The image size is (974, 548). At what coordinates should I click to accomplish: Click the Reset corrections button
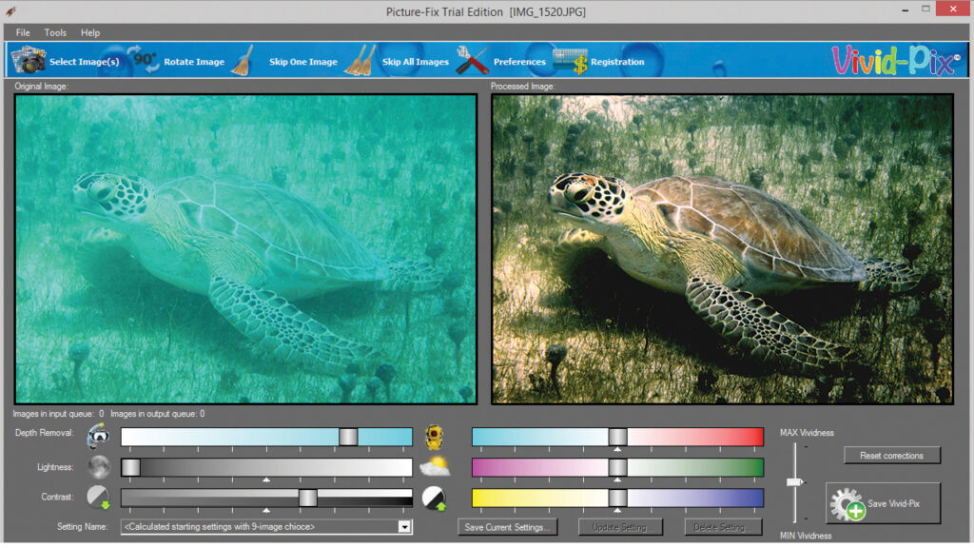tap(891, 456)
